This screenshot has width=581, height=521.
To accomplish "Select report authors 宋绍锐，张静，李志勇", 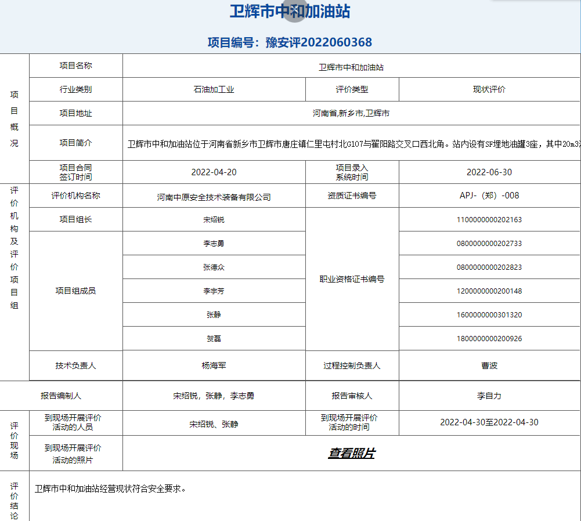I will tap(214, 396).
